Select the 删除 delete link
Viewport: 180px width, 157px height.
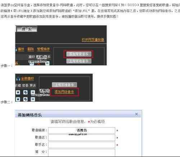point(31,49)
